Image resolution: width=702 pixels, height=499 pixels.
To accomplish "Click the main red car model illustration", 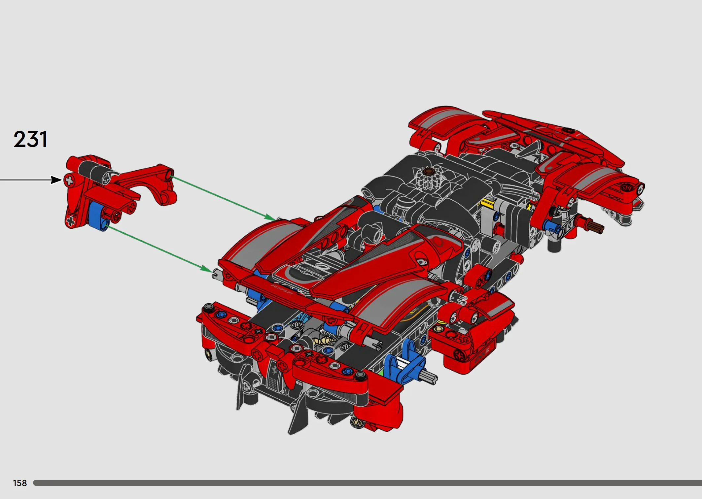I will (420, 270).
